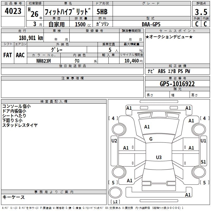Select inspector note スタッドレスタイヤ
The image size is (211, 211).
(20, 125)
